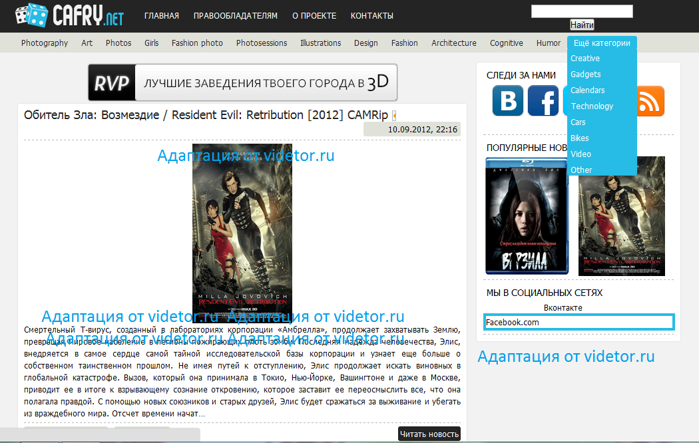Screen dimensions: 699x443
Task: Open ПРАВООБЛАДАТЕЛЯМ page
Action: coord(236,15)
